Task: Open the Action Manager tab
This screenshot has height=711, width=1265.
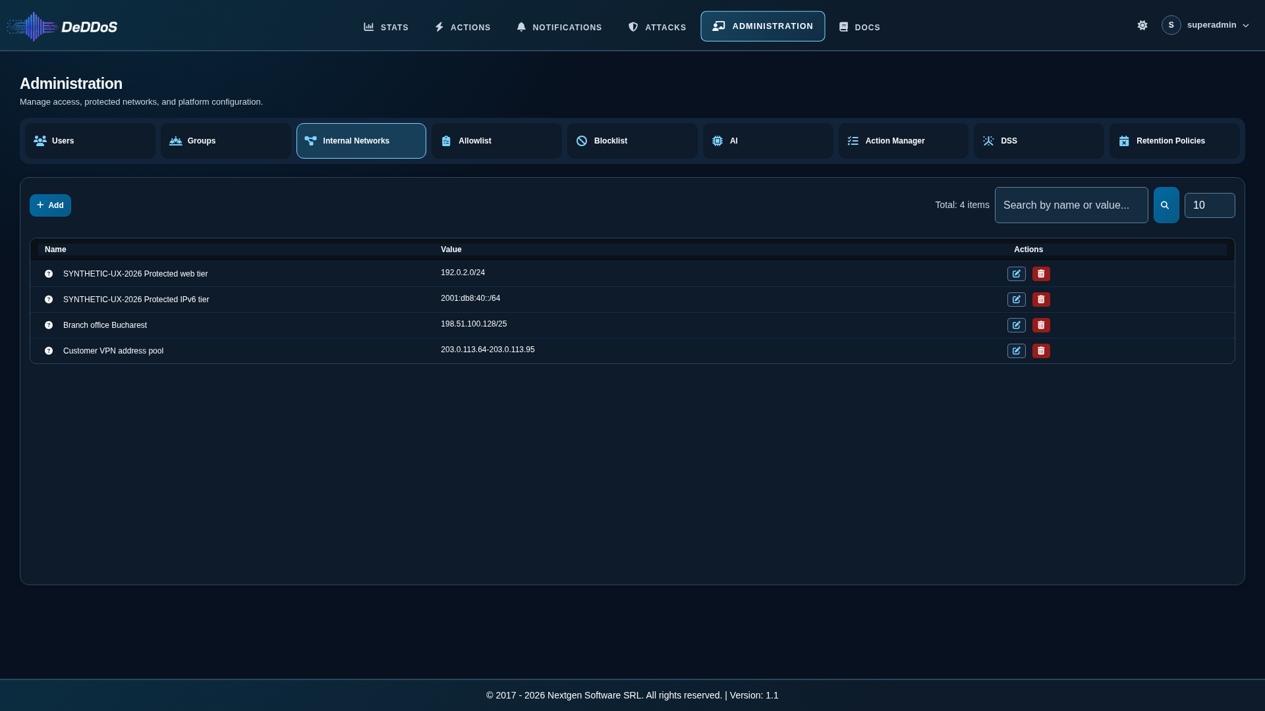Action: pyautogui.click(x=903, y=141)
